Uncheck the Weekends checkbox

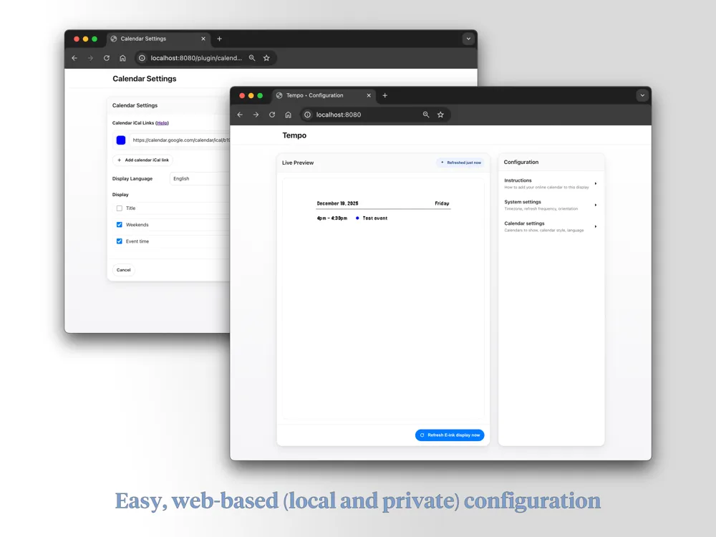click(119, 225)
